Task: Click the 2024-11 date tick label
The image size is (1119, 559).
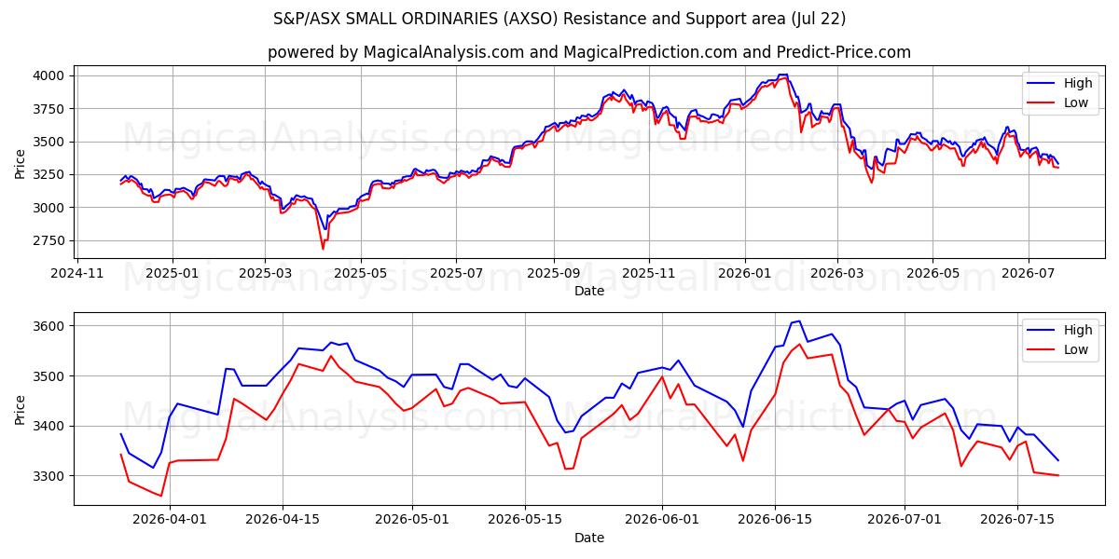Action: [76, 273]
